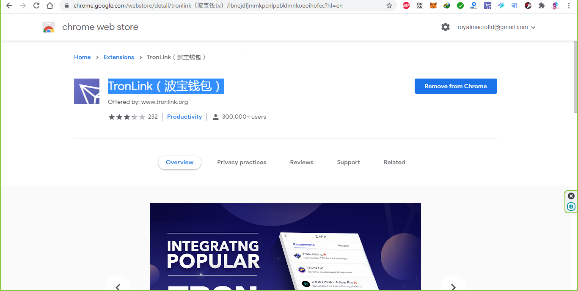578x291 pixels.
Task: Click the padlock site info icon
Action: click(66, 6)
